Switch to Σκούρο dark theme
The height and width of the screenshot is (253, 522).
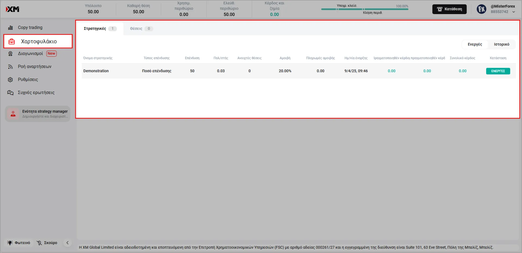pyautogui.click(x=47, y=243)
